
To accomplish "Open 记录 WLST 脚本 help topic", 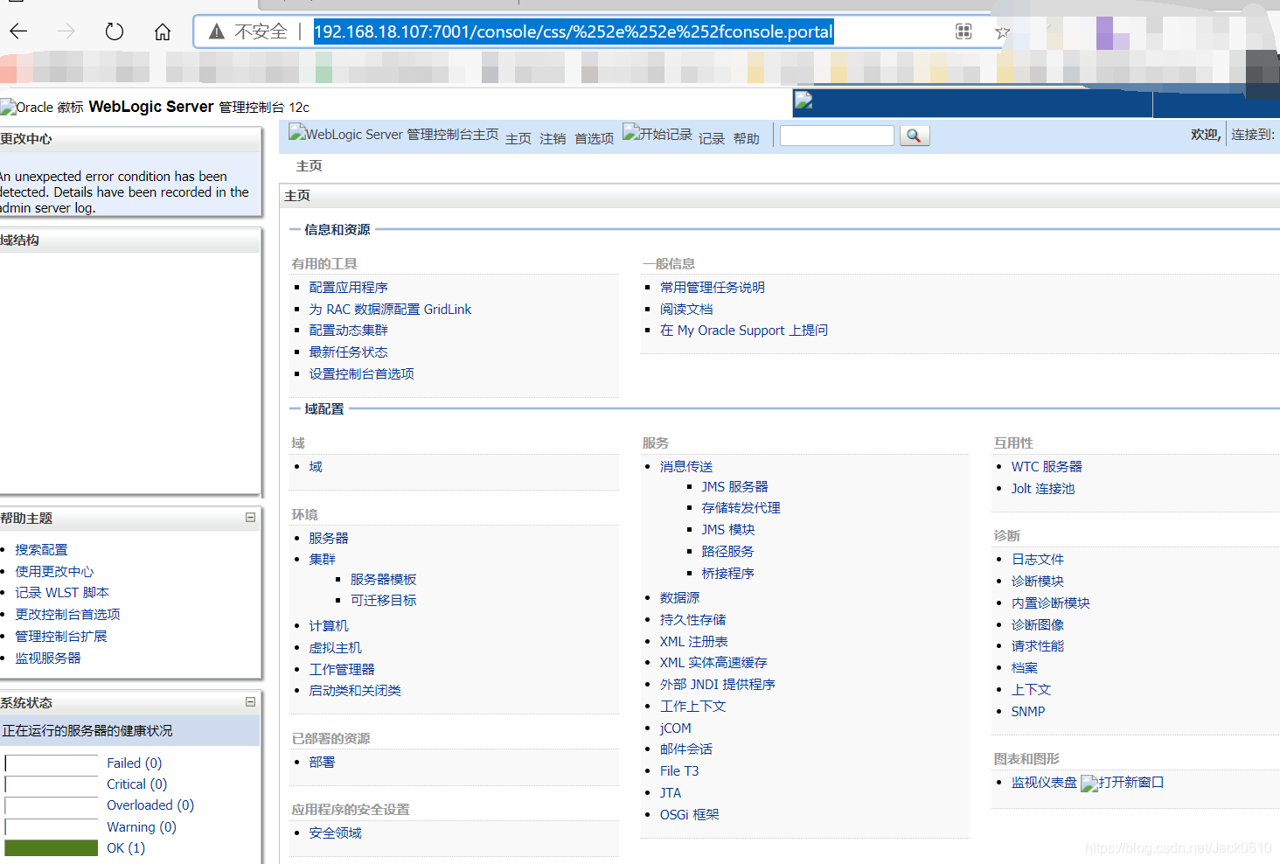I will click(x=62, y=592).
